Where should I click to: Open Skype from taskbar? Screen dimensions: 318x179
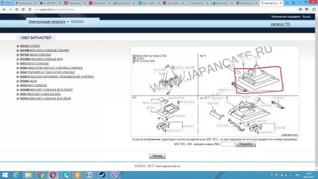(65, 175)
